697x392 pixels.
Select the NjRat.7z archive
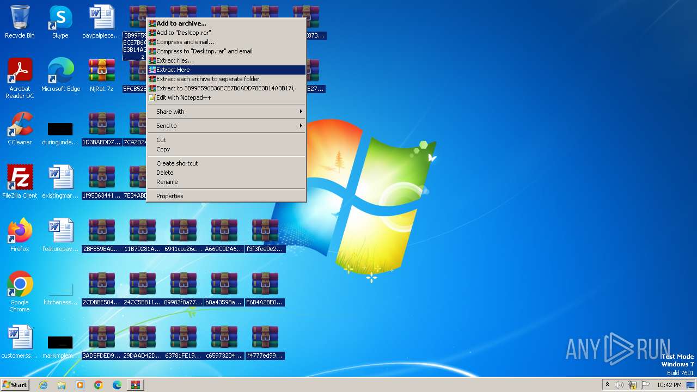(101, 76)
